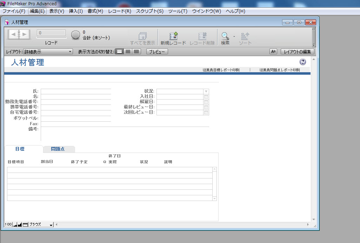Click the ポケットベル input field
The image size is (360, 243).
point(76,119)
